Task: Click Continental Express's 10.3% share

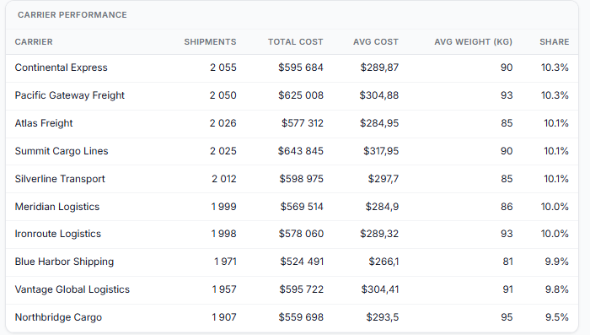Action: coord(555,68)
